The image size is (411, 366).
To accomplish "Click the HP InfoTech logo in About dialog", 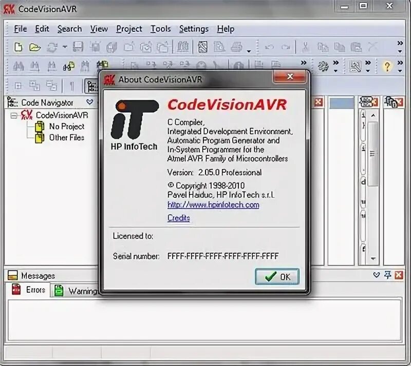I will [x=135, y=125].
